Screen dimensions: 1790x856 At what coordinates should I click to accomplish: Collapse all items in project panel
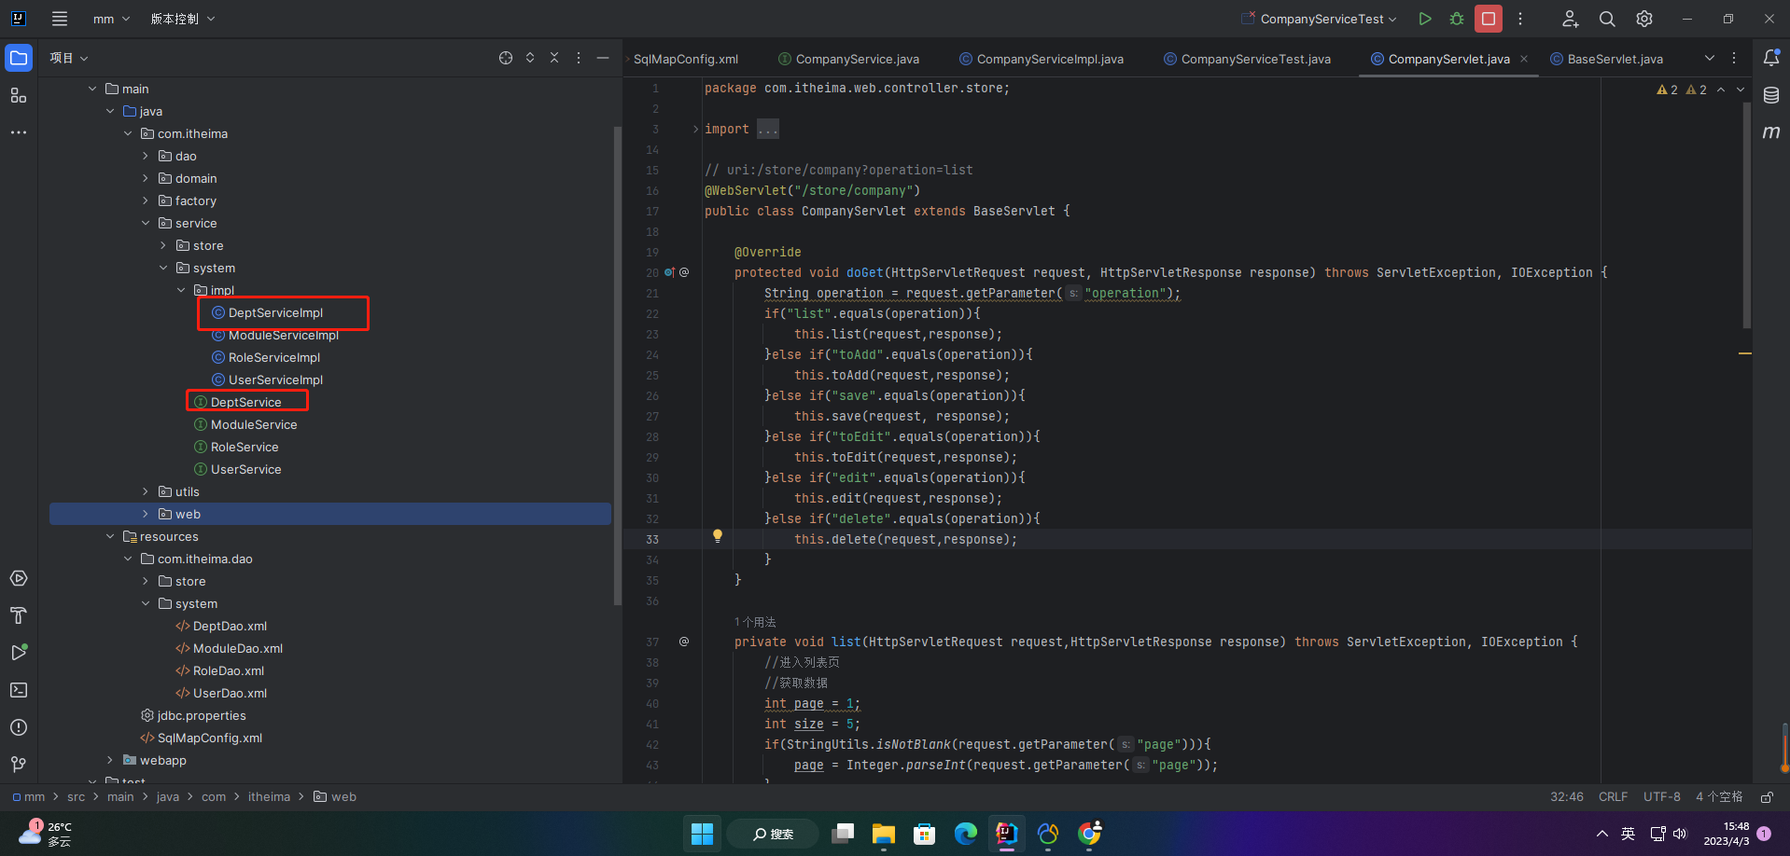click(554, 58)
